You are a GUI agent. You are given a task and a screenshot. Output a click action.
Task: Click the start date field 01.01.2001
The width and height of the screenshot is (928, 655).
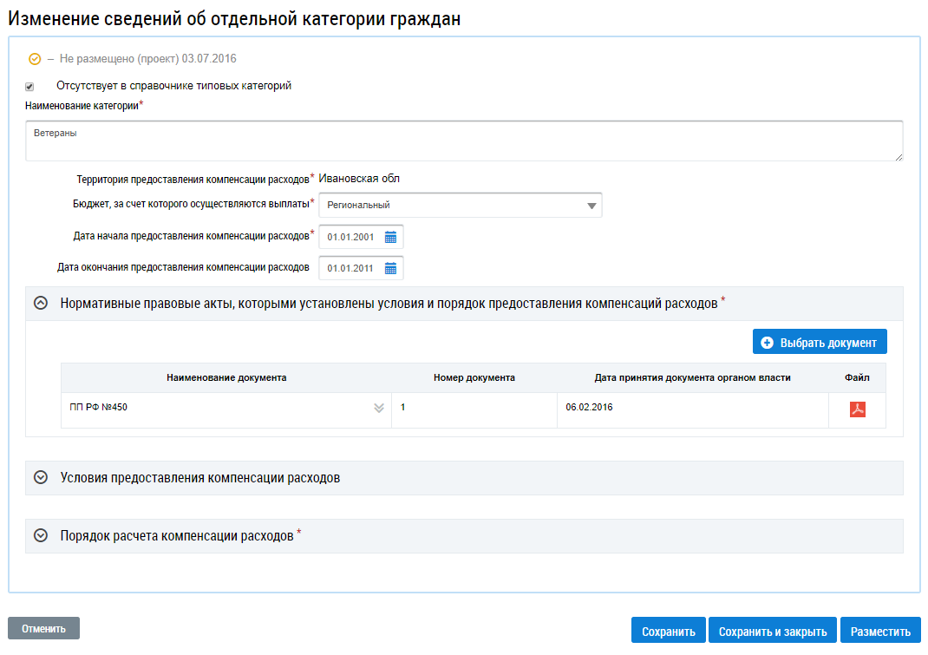point(351,238)
